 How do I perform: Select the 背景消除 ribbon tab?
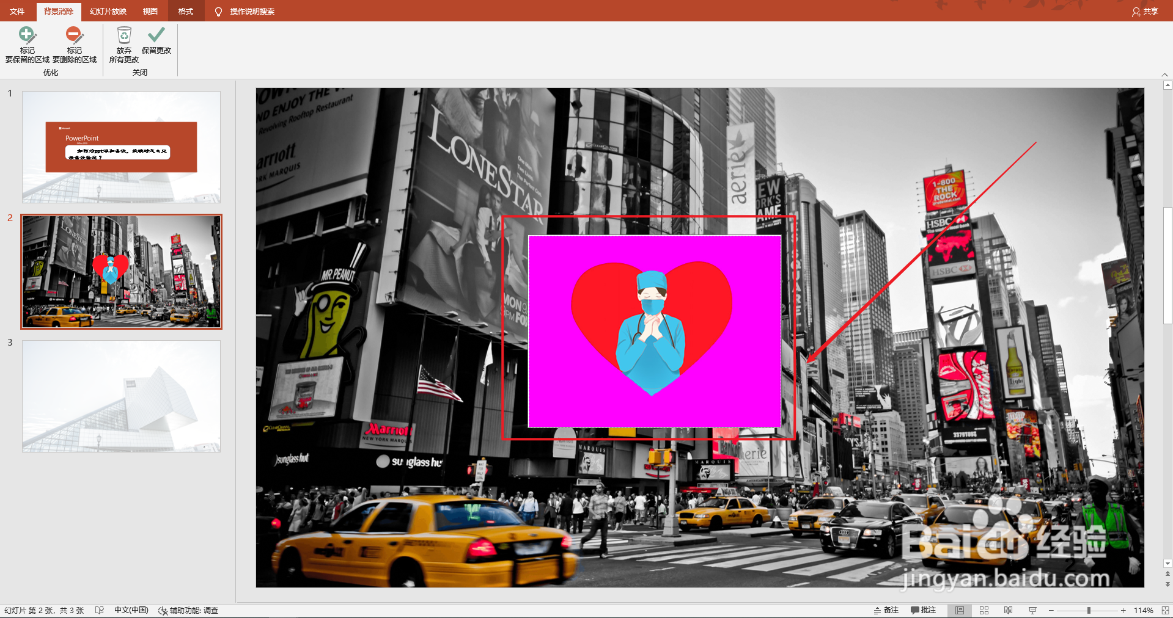click(59, 12)
